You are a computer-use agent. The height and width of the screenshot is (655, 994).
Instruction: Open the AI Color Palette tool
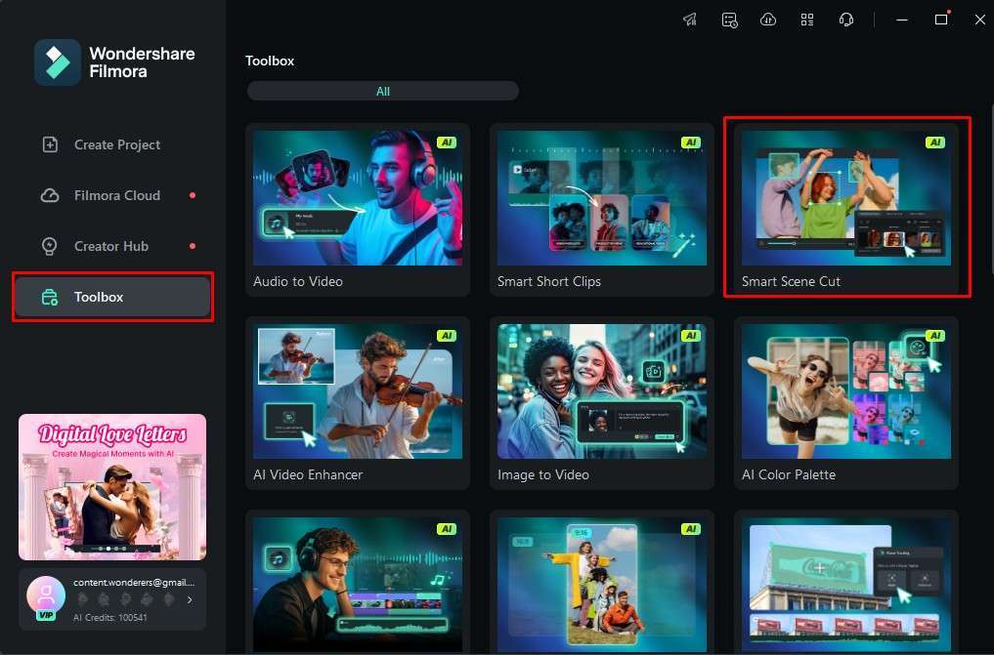[846, 403]
